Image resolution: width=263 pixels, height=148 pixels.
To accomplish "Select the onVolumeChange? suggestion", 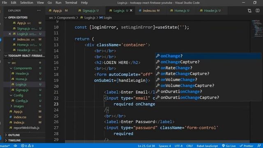I will 208,80.
